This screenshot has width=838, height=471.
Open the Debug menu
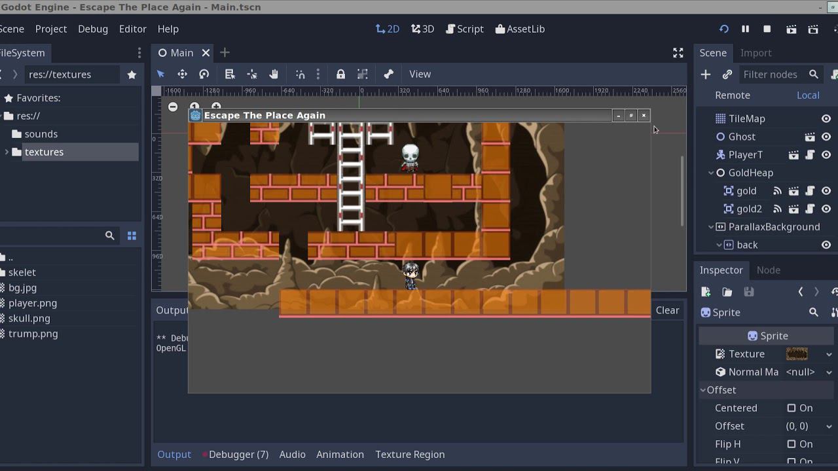(x=93, y=29)
